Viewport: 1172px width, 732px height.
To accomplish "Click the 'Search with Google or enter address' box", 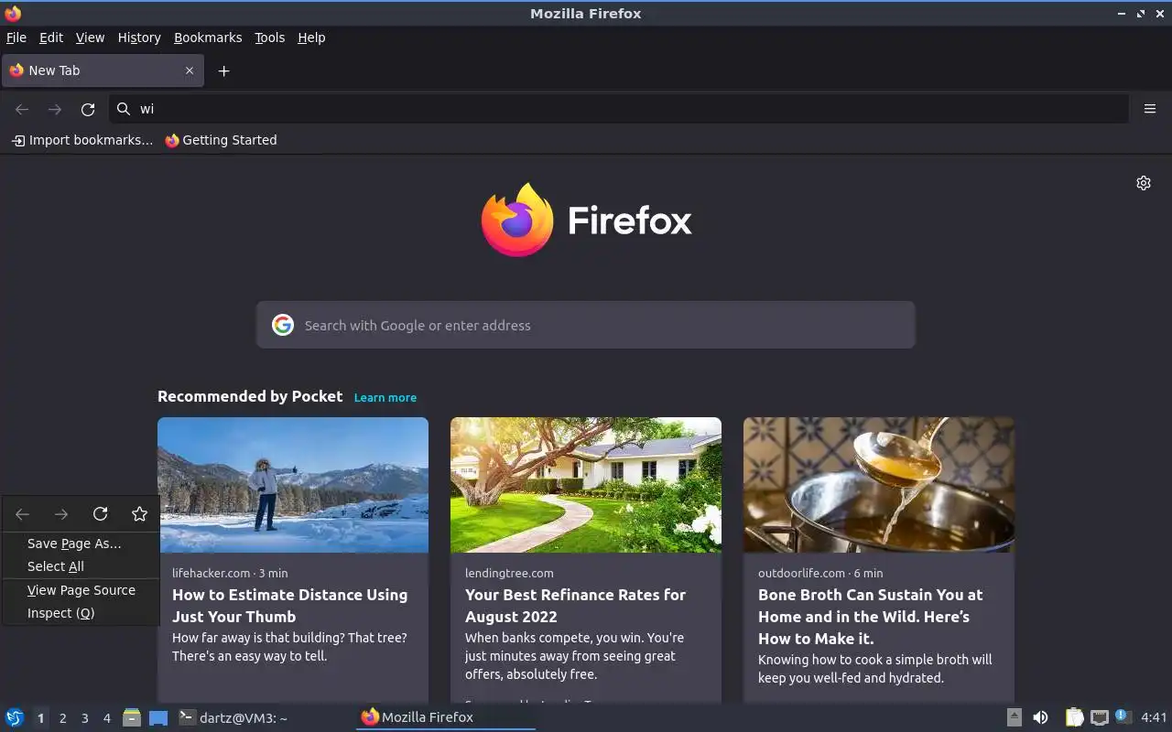I will click(x=586, y=325).
